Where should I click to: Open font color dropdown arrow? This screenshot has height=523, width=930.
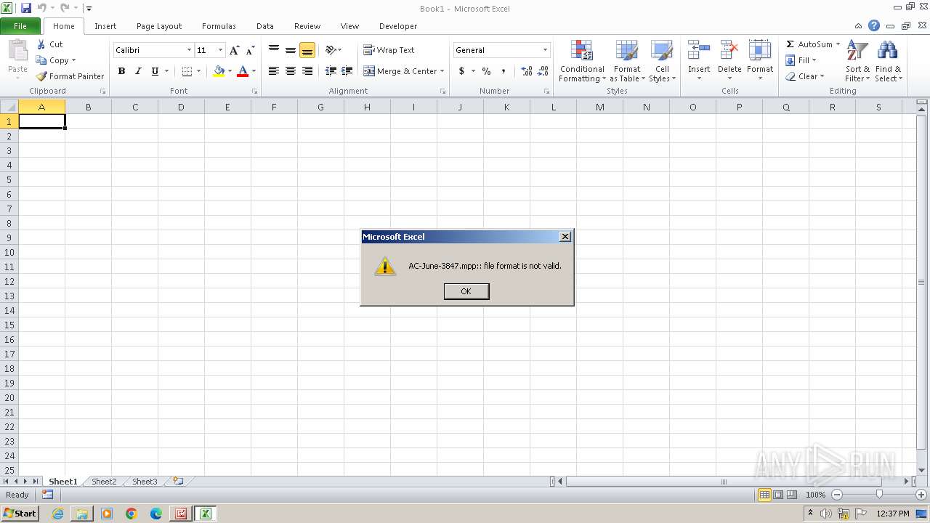click(254, 71)
